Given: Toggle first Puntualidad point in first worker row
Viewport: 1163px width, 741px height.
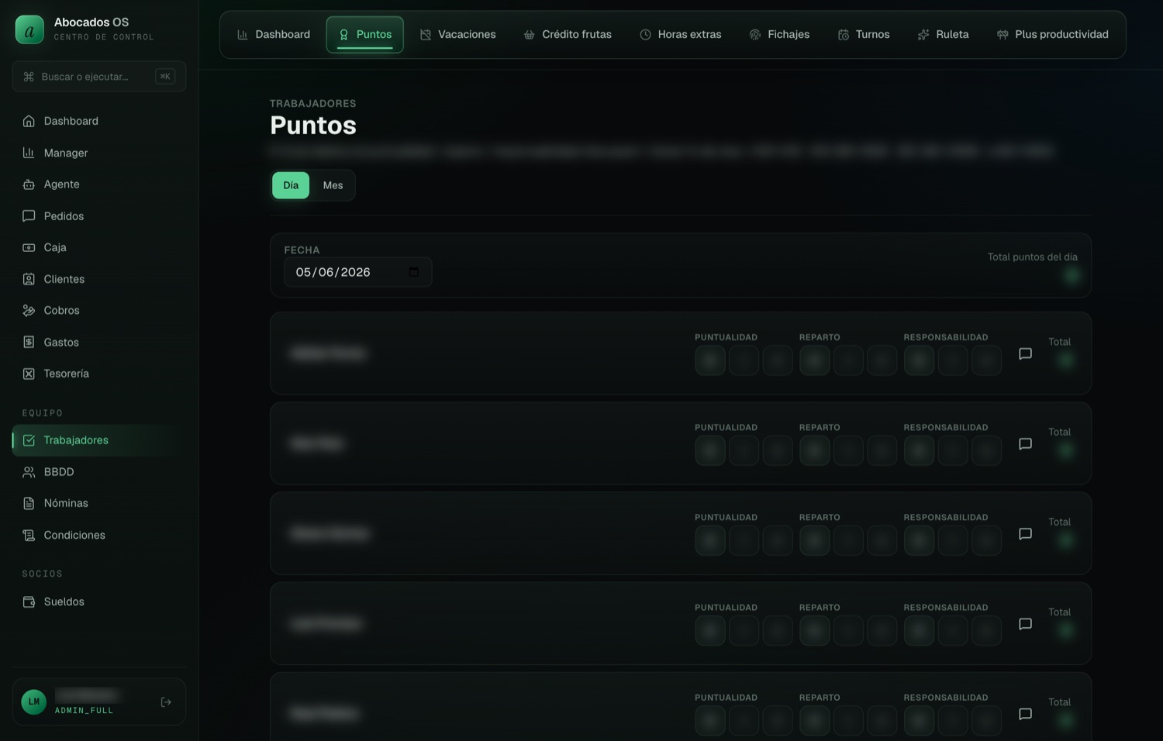Looking at the screenshot, I should [710, 360].
